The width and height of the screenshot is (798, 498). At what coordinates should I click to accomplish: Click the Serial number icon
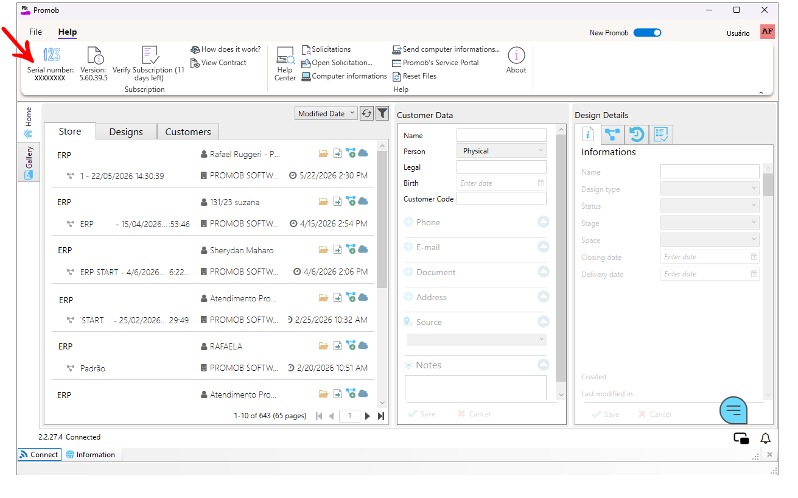51,55
